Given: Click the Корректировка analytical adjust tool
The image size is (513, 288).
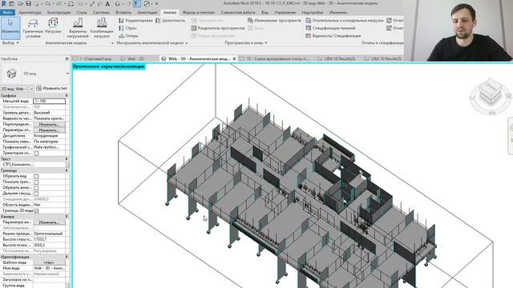Looking at the screenshot, I should point(135,20).
